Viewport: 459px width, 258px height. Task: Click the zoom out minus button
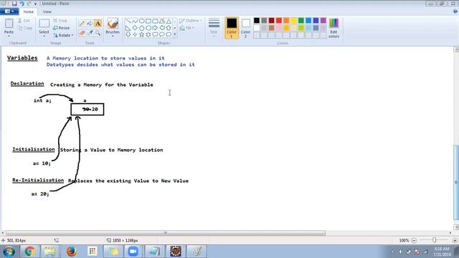(414, 240)
